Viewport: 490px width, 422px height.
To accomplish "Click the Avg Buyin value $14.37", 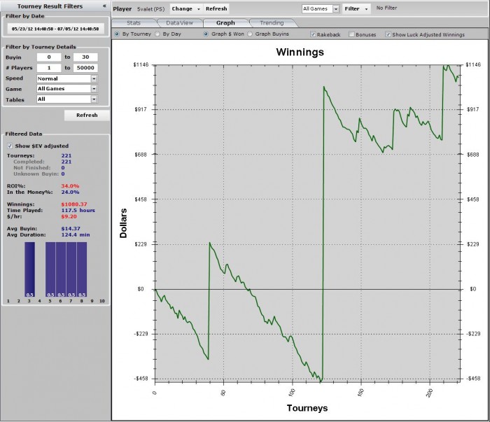I will (71, 229).
